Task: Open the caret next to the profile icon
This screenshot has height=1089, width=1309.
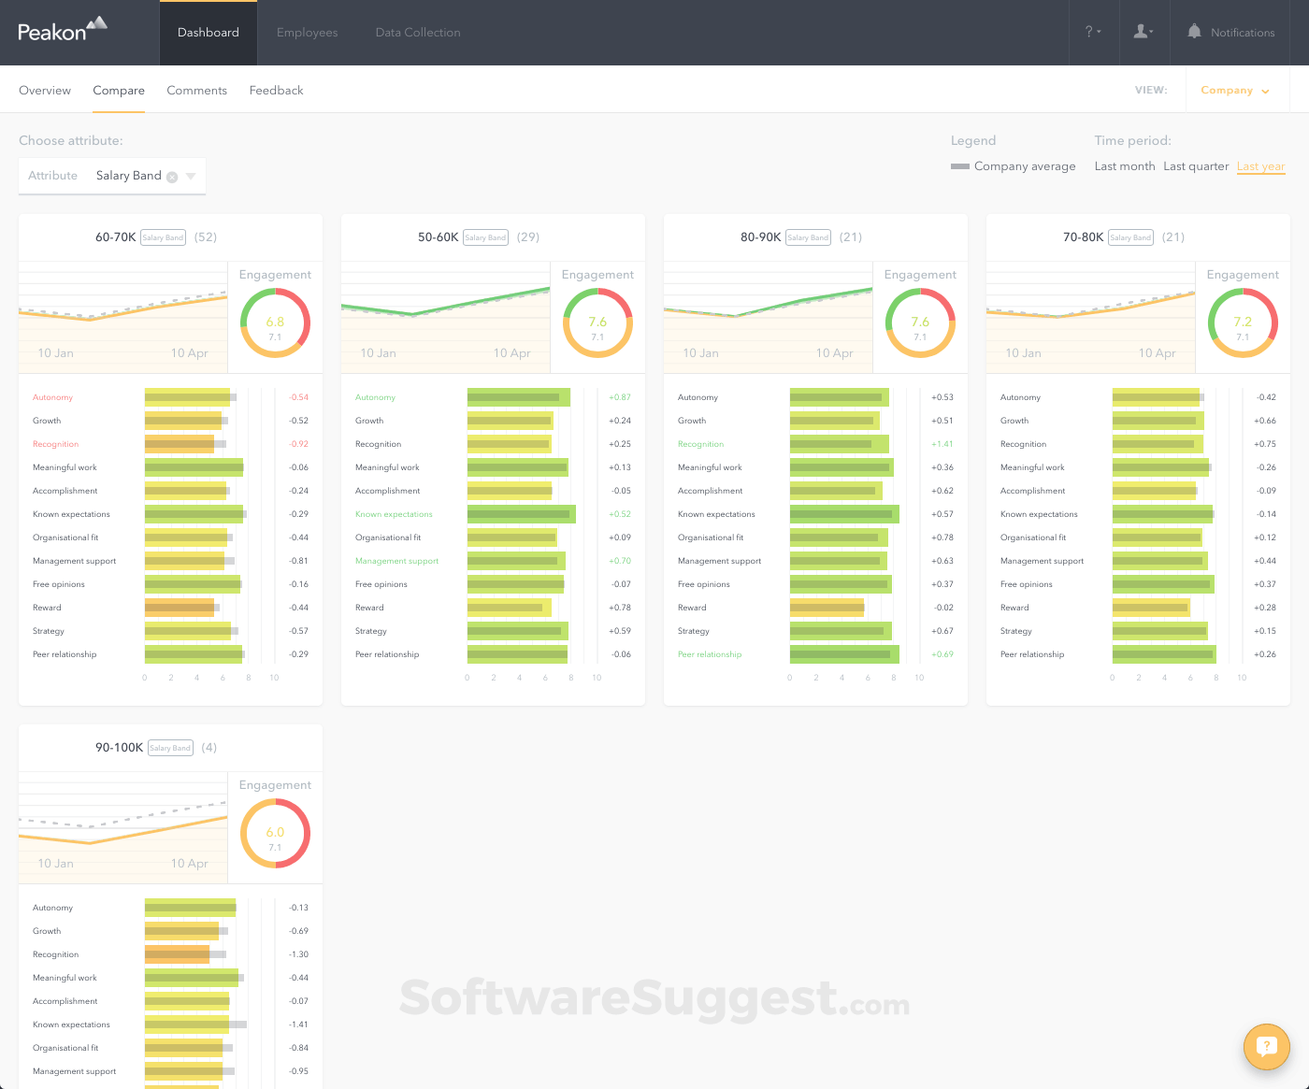Action: pyautogui.click(x=1152, y=32)
